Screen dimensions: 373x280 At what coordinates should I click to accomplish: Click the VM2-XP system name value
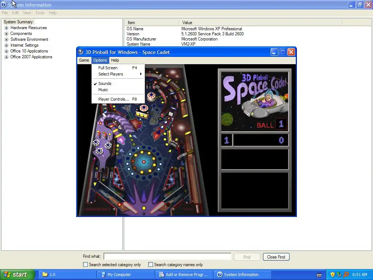(x=188, y=44)
